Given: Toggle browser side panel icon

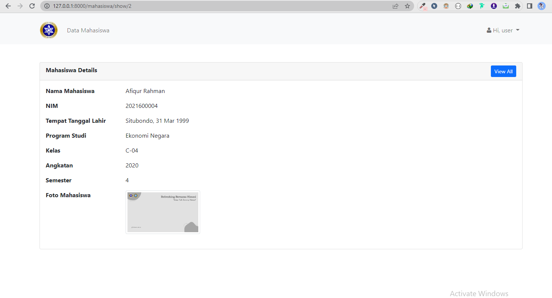Looking at the screenshot, I should (529, 6).
